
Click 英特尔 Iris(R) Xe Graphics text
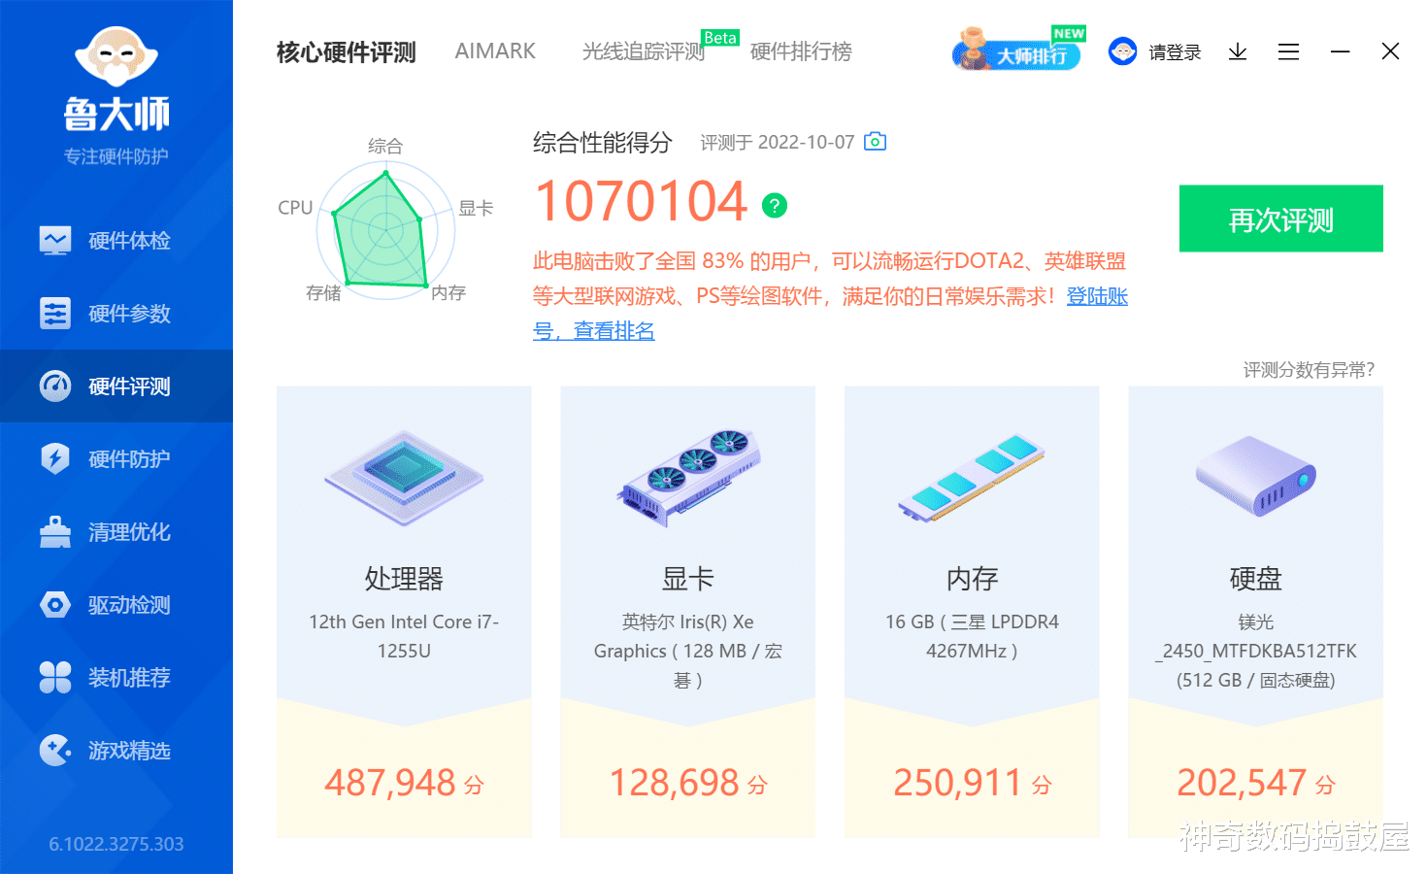(x=688, y=651)
